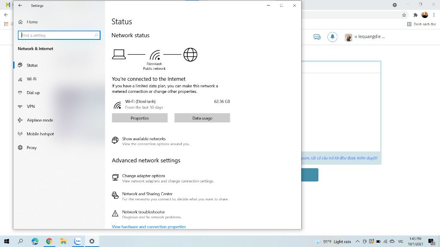This screenshot has width=440, height=247.
Task: Click Chrome's back arrow
Action: 6,15
